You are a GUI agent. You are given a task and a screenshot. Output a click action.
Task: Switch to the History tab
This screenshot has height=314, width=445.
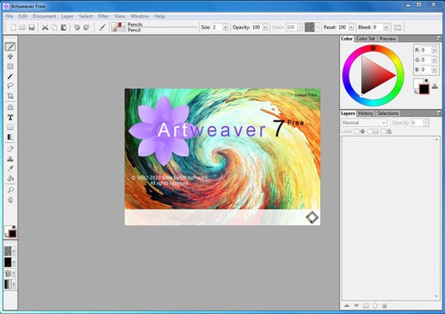[x=366, y=113]
